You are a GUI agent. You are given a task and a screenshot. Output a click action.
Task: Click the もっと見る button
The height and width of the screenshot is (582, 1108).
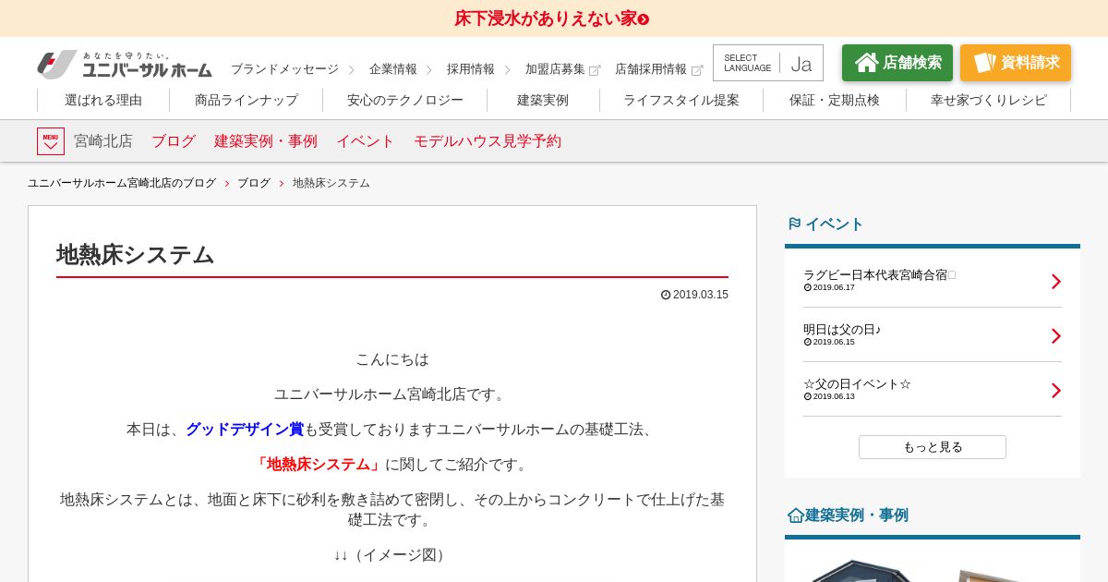tap(933, 447)
